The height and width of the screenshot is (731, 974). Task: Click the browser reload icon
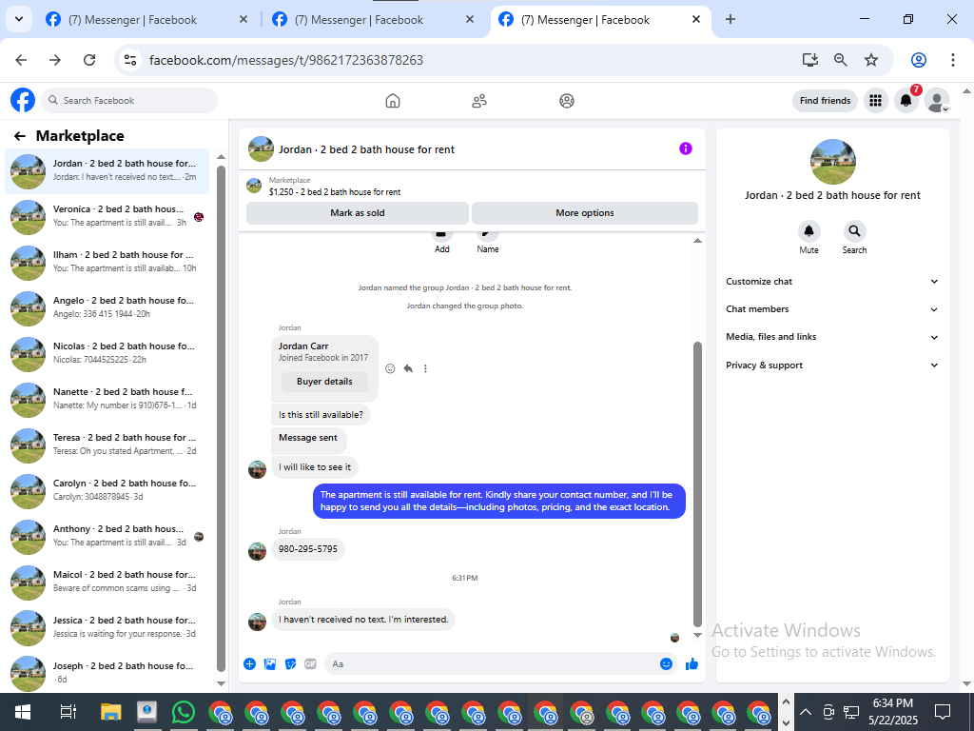click(x=89, y=60)
